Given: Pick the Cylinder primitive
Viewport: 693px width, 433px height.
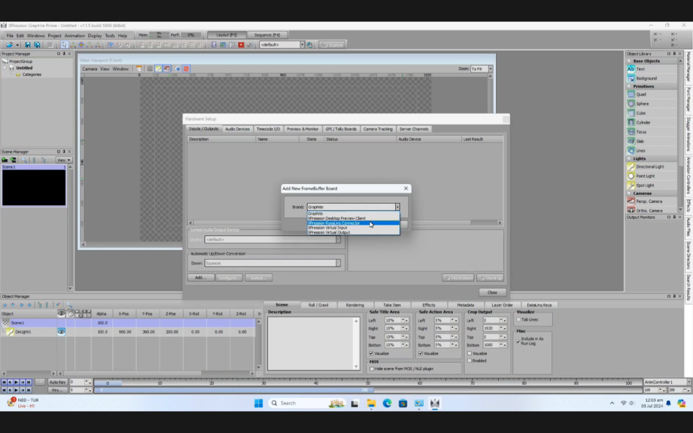Looking at the screenshot, I should coord(643,122).
